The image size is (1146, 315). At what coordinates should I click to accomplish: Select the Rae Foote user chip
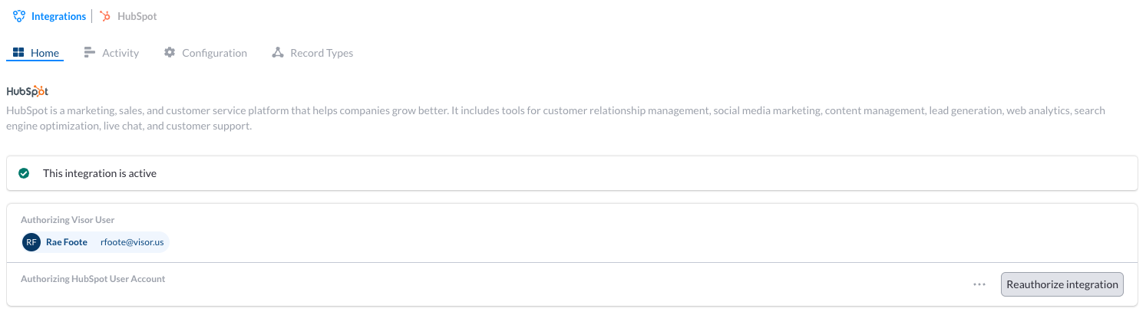click(x=95, y=242)
